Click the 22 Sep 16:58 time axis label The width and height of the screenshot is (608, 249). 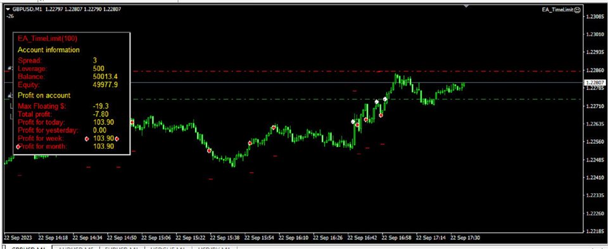point(397,236)
